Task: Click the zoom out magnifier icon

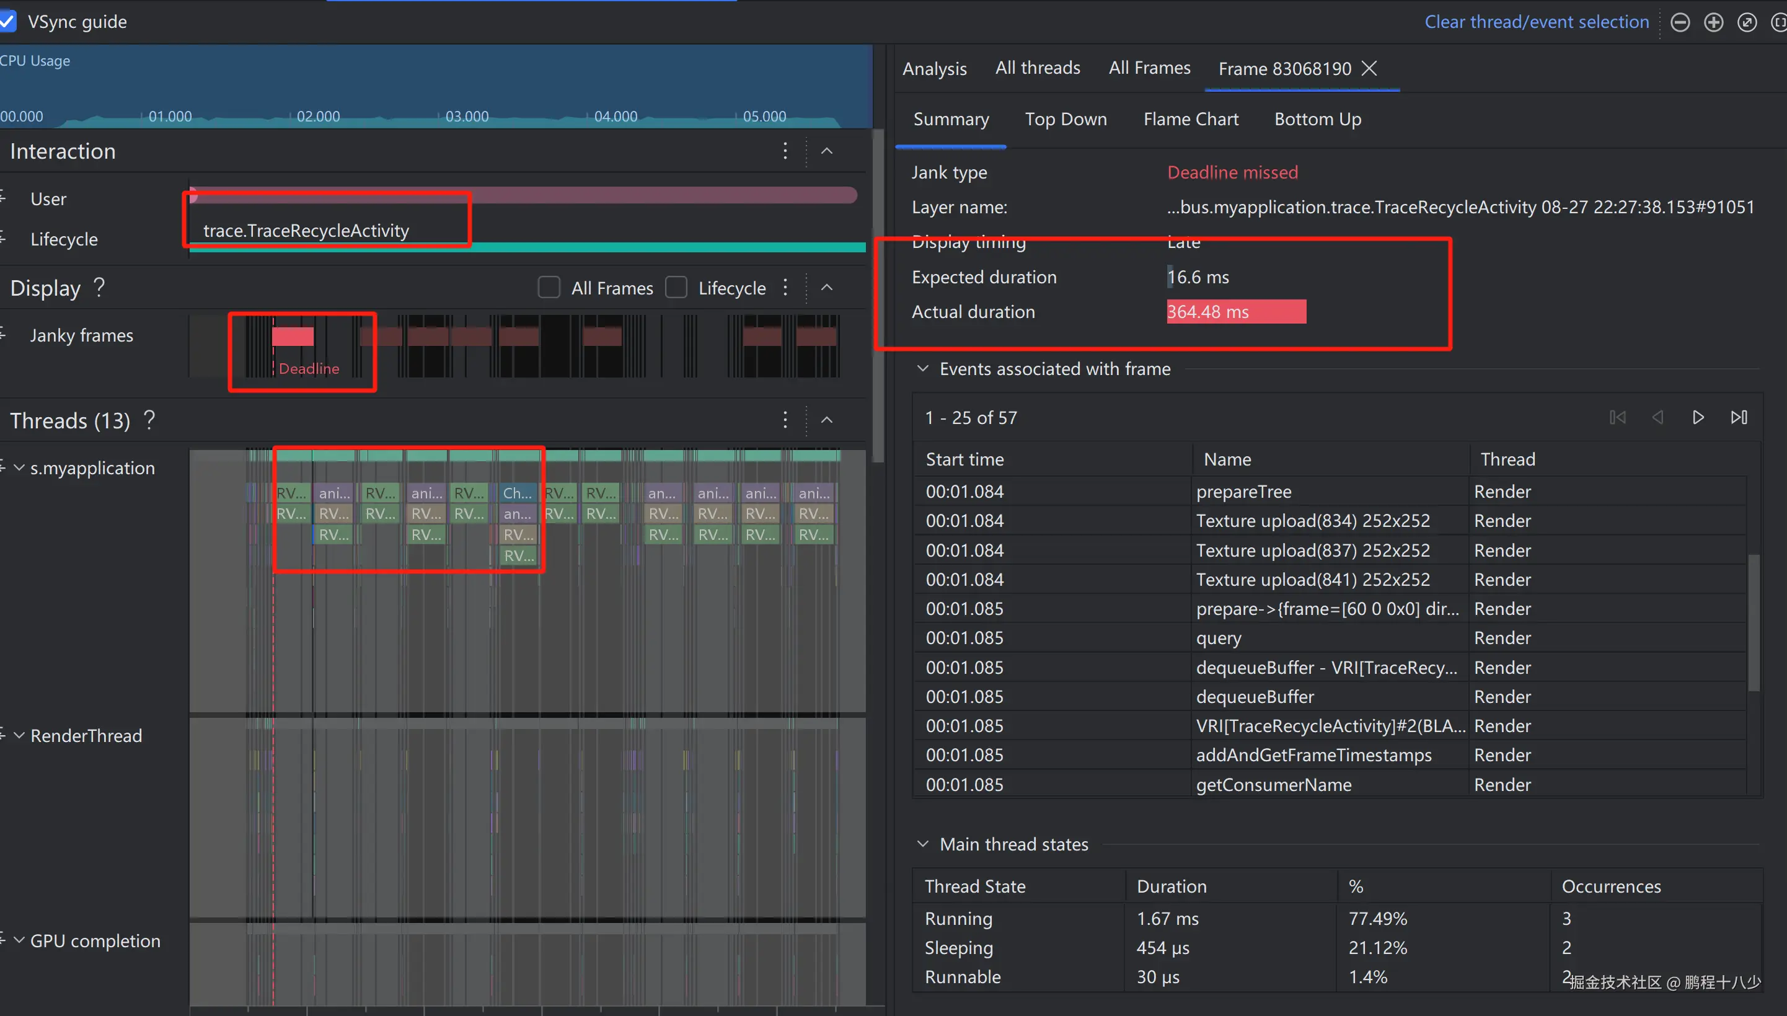Action: [x=1680, y=22]
